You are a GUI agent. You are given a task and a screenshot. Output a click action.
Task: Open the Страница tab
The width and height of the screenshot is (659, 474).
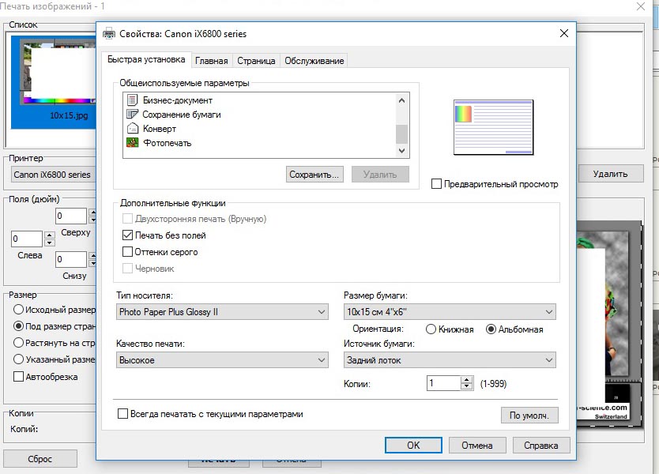[x=256, y=61]
